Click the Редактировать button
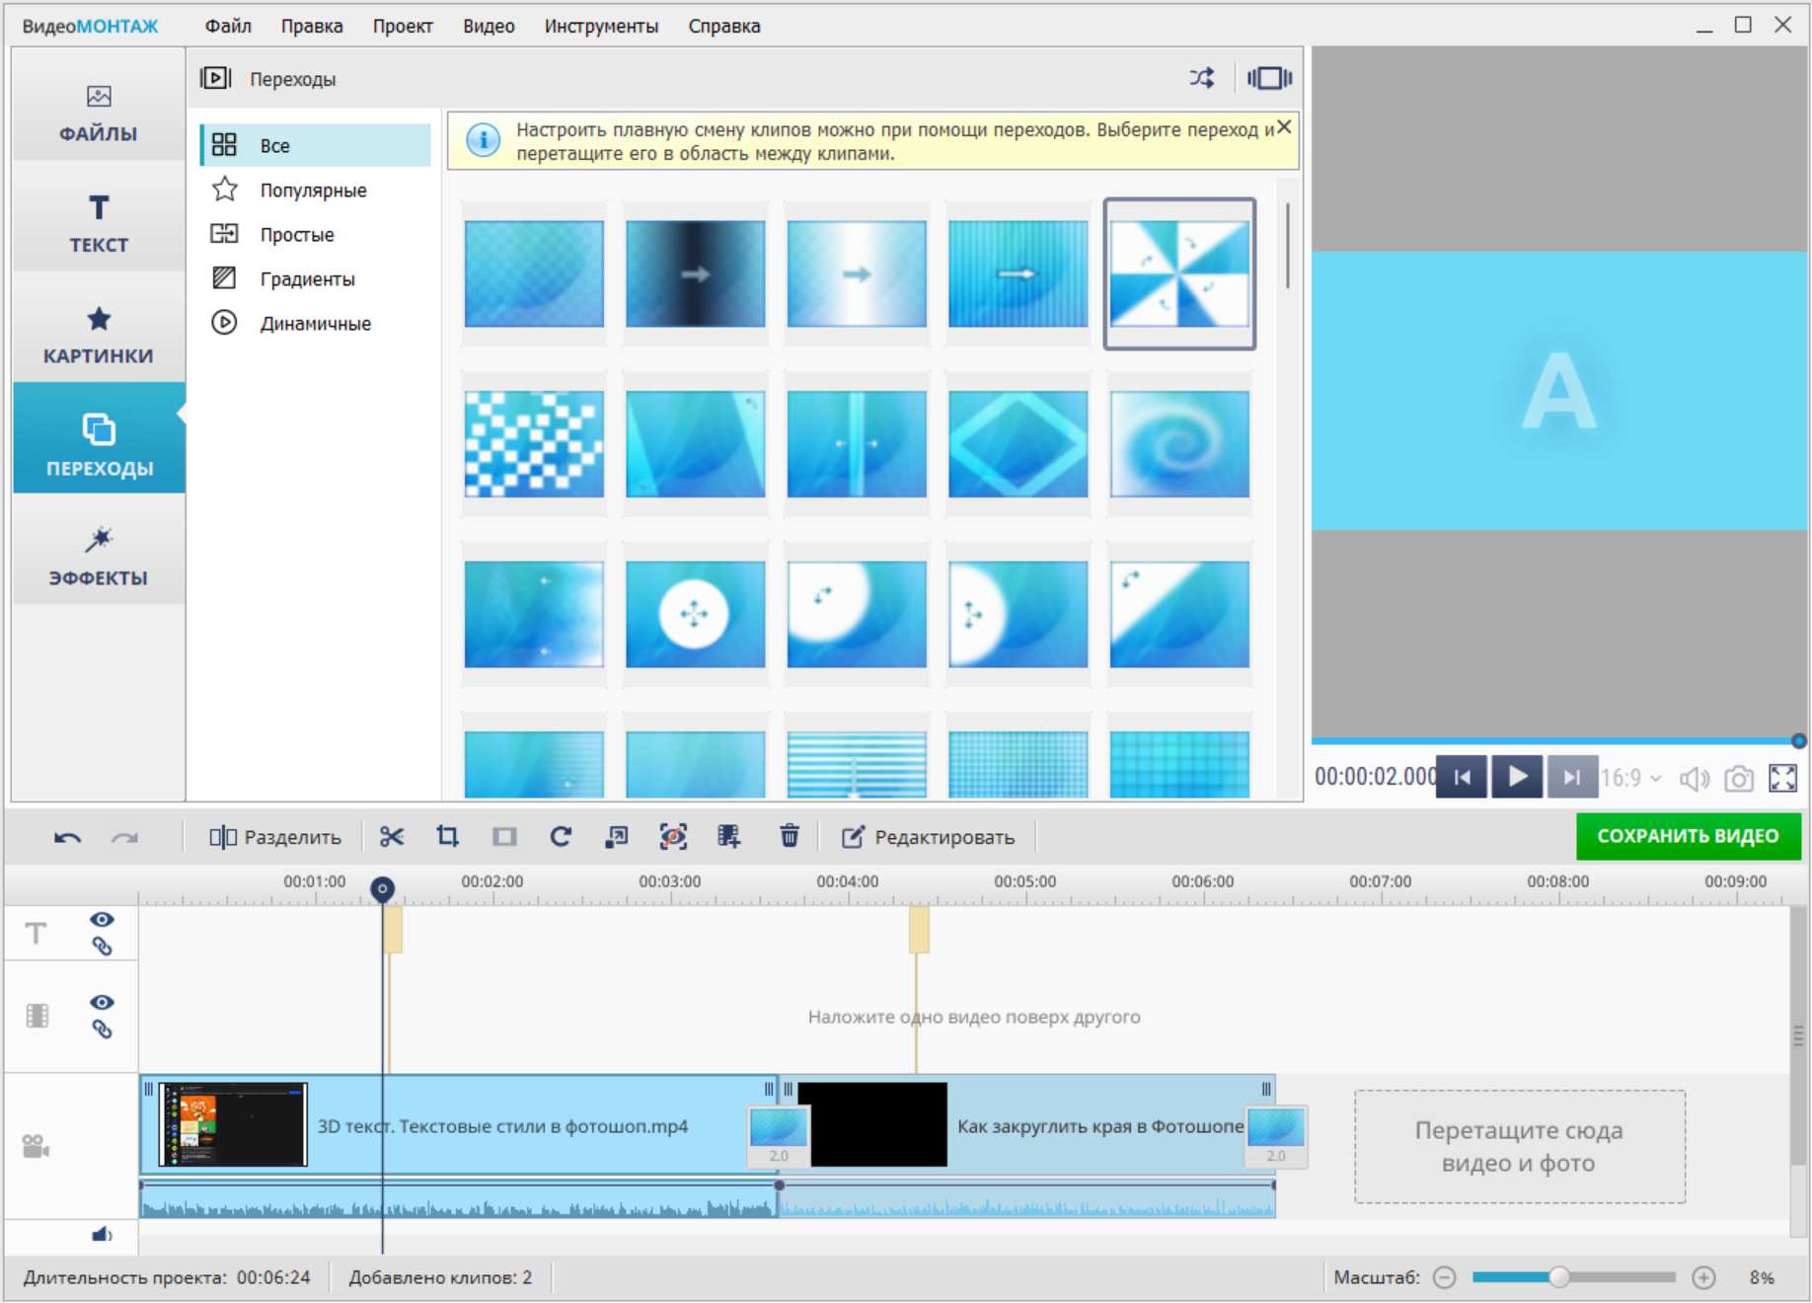This screenshot has width=1812, height=1303. pyautogui.click(x=929, y=837)
